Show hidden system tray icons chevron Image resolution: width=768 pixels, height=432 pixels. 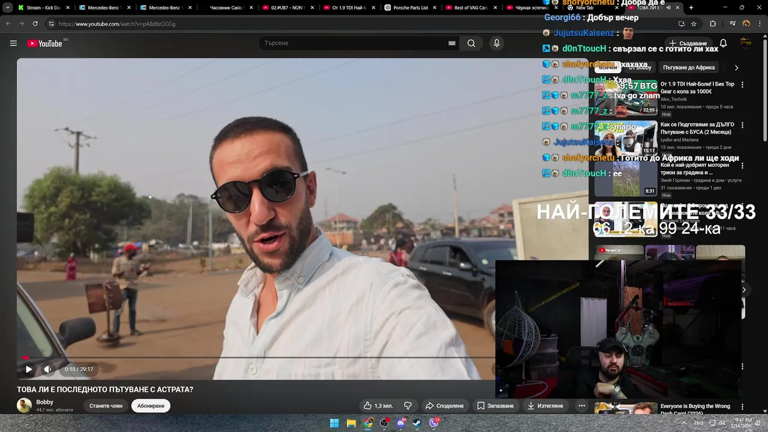[x=684, y=423]
